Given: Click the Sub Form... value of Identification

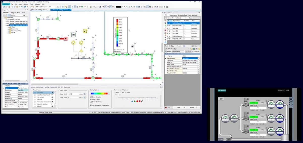Looking at the screenshot, I should (190, 58).
